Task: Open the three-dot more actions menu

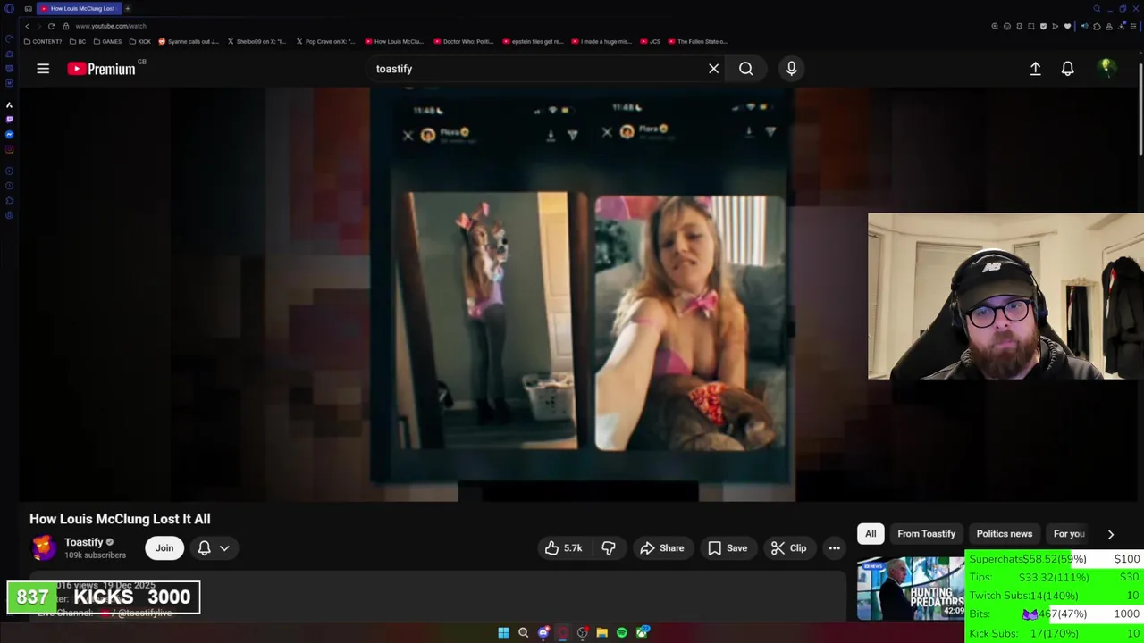Action: coord(834,548)
